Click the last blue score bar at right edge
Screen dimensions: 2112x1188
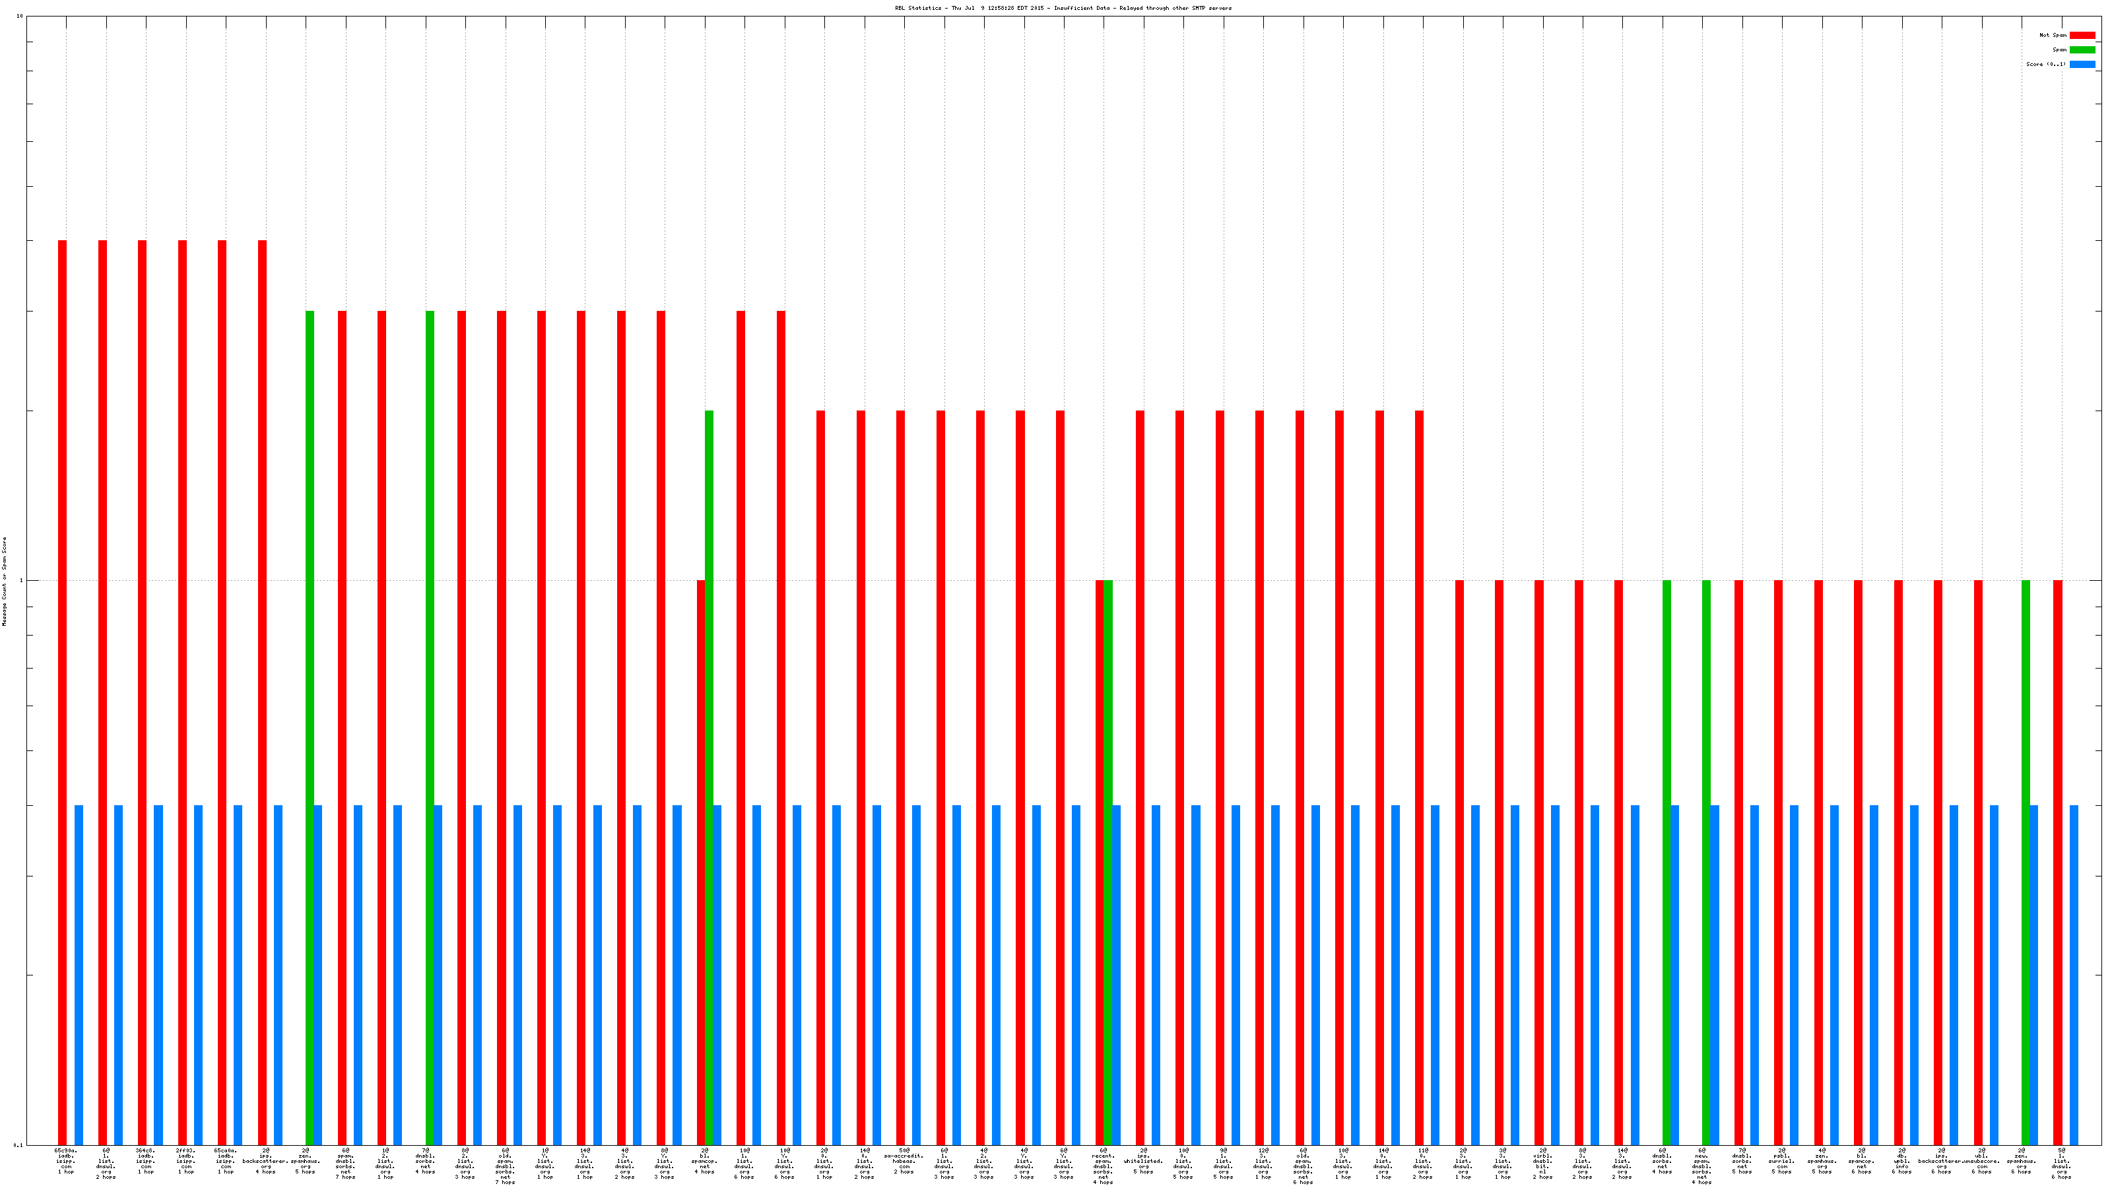point(2074,975)
